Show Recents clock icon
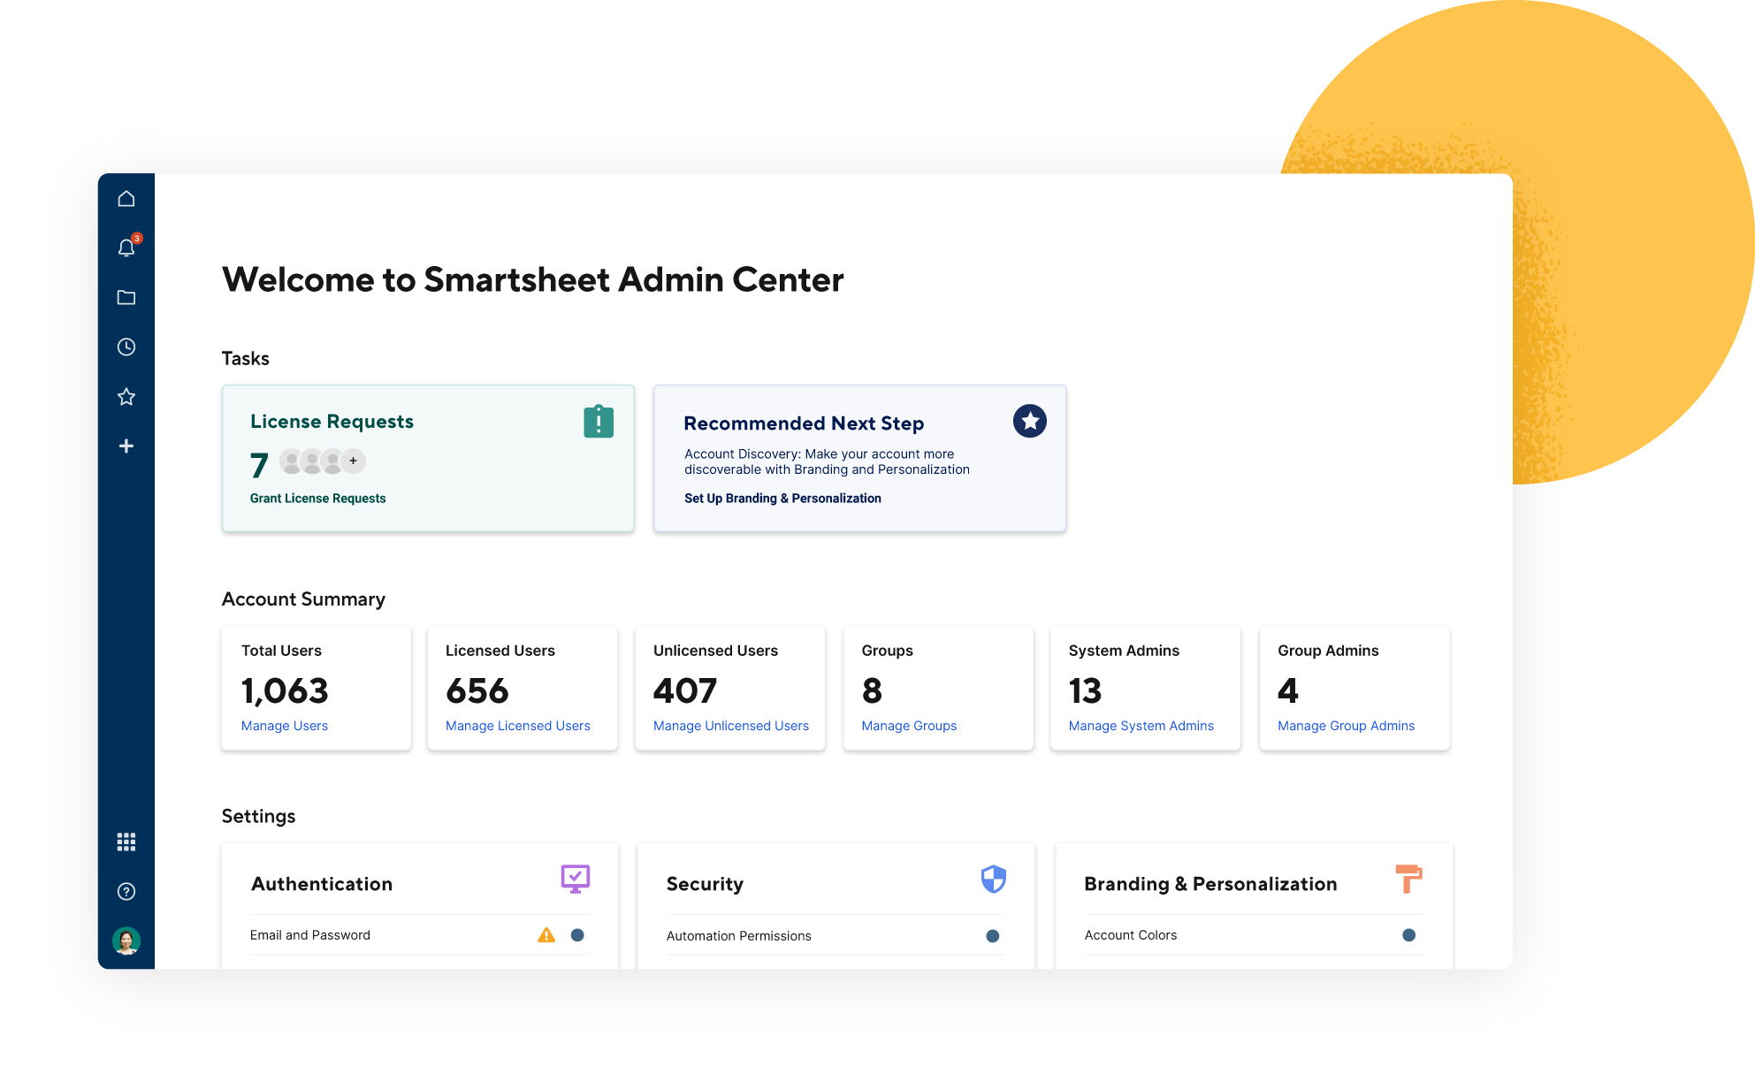 pos(126,347)
